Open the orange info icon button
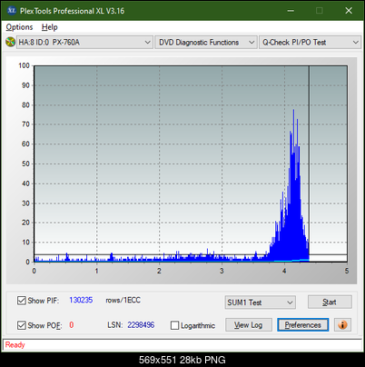Viewport: 365px width, 367px height. point(342,325)
